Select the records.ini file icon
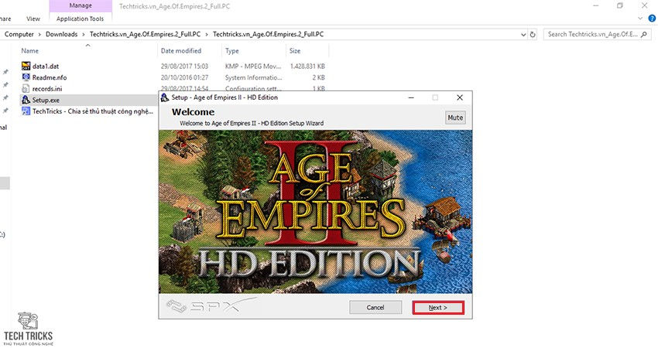 click(26, 88)
